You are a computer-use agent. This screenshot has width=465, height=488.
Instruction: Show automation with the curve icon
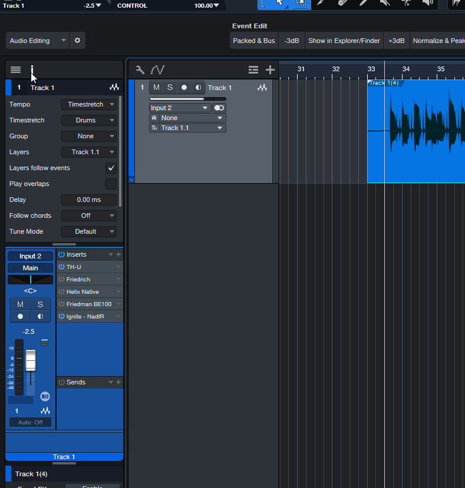(x=157, y=69)
